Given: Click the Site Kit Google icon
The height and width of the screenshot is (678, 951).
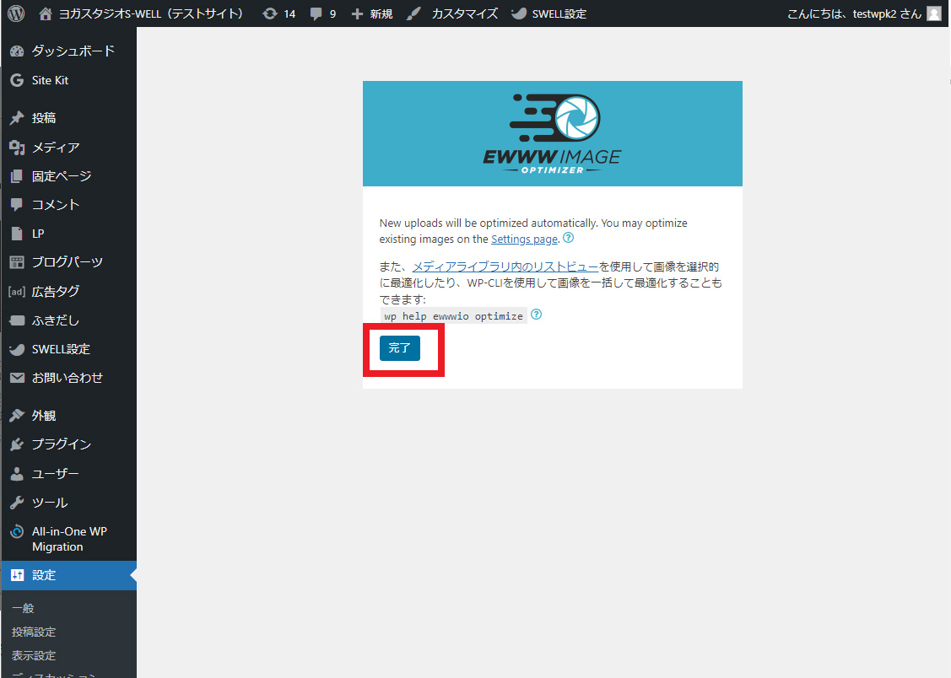Looking at the screenshot, I should (17, 80).
